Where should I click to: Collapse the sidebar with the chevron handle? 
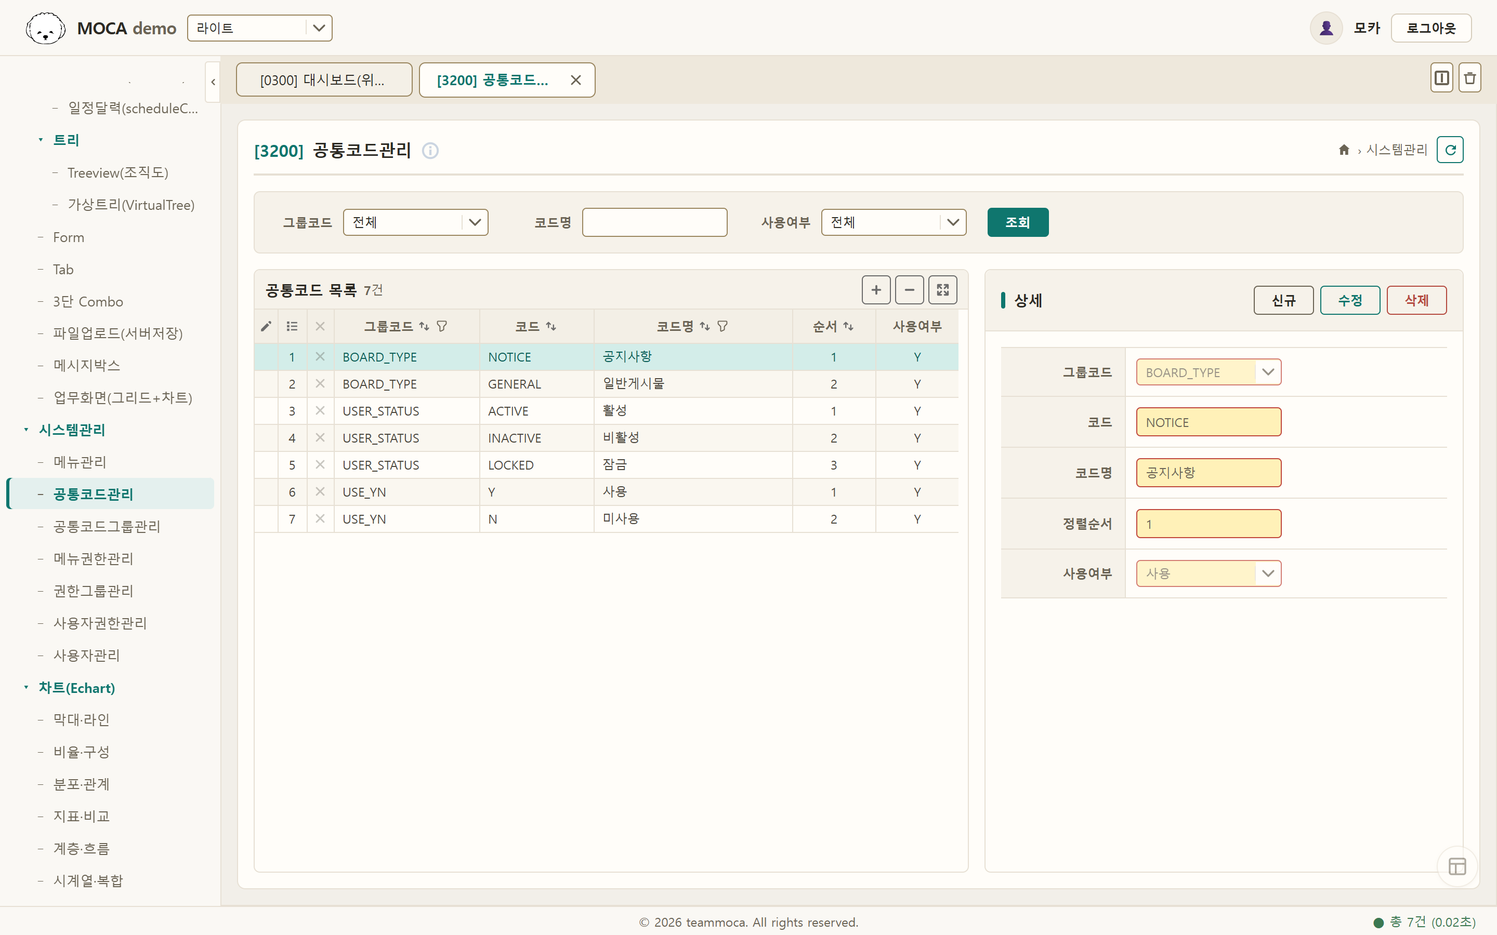(213, 82)
